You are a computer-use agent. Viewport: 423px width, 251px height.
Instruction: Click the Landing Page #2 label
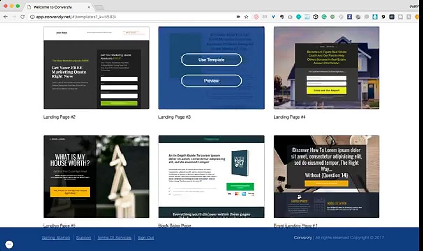coord(59,117)
